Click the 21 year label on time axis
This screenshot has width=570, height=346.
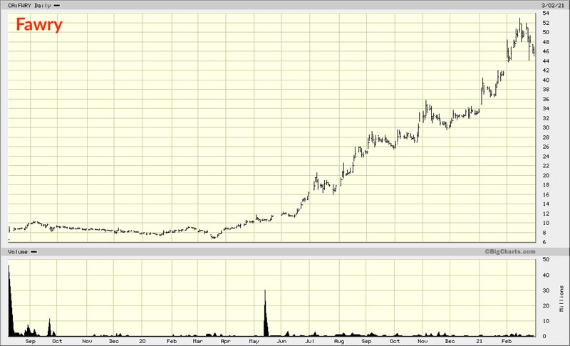[479, 341]
